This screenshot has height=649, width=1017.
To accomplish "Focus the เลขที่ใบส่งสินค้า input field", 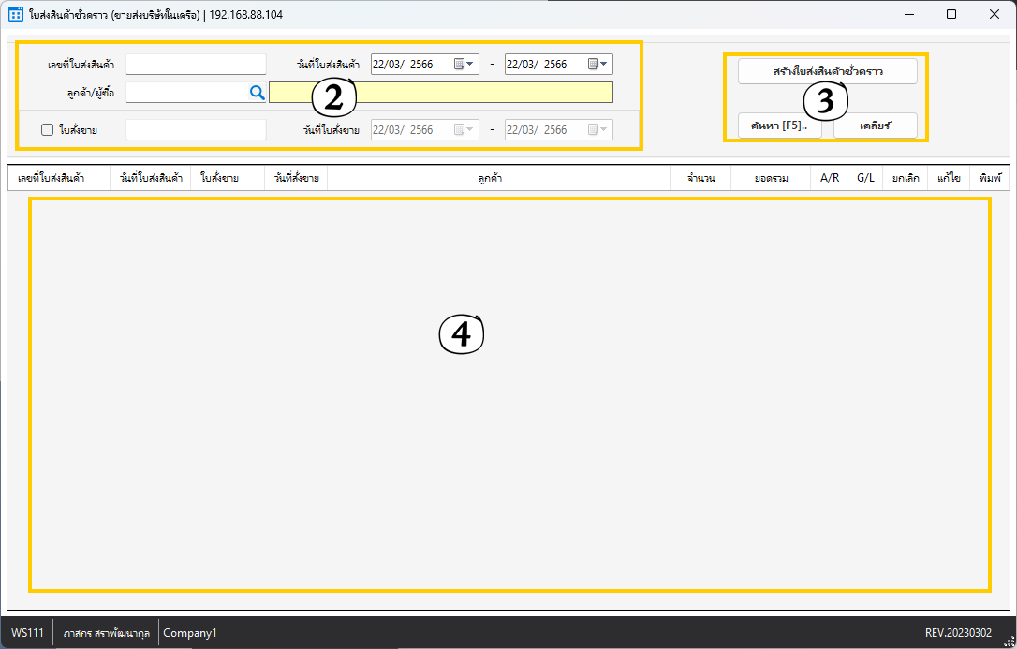I will (196, 65).
